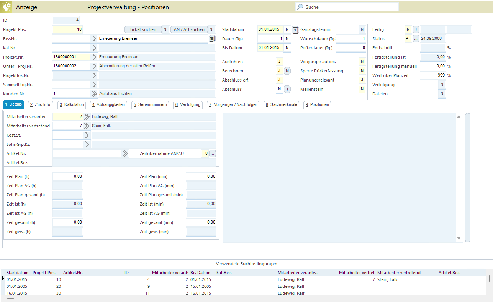493x302 pixels.
Task: Click the copy icon beside Erneuerung Bremsen
Action: coord(212,39)
